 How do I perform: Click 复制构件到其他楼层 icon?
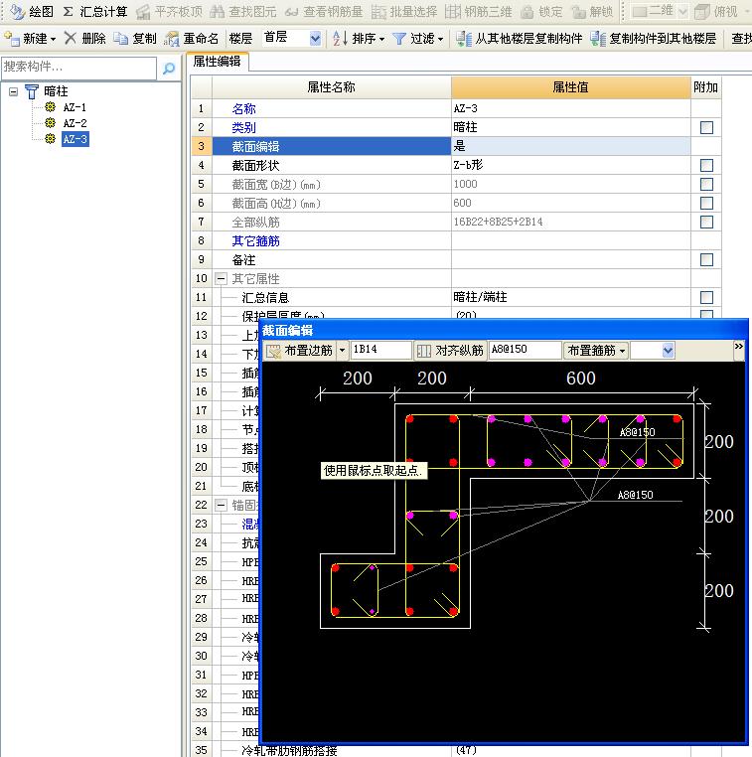click(598, 39)
